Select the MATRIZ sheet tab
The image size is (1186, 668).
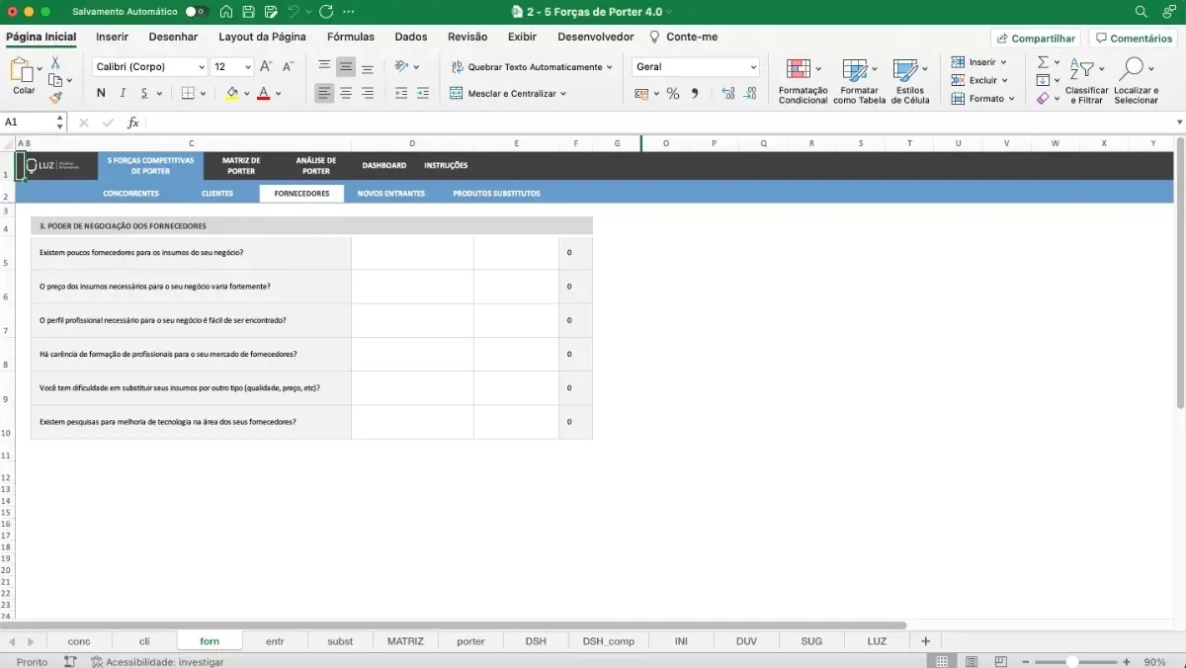pyautogui.click(x=405, y=641)
